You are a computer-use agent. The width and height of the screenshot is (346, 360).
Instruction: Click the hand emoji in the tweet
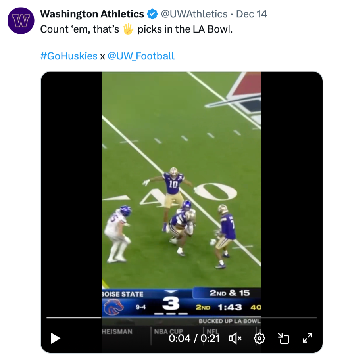coord(128,29)
